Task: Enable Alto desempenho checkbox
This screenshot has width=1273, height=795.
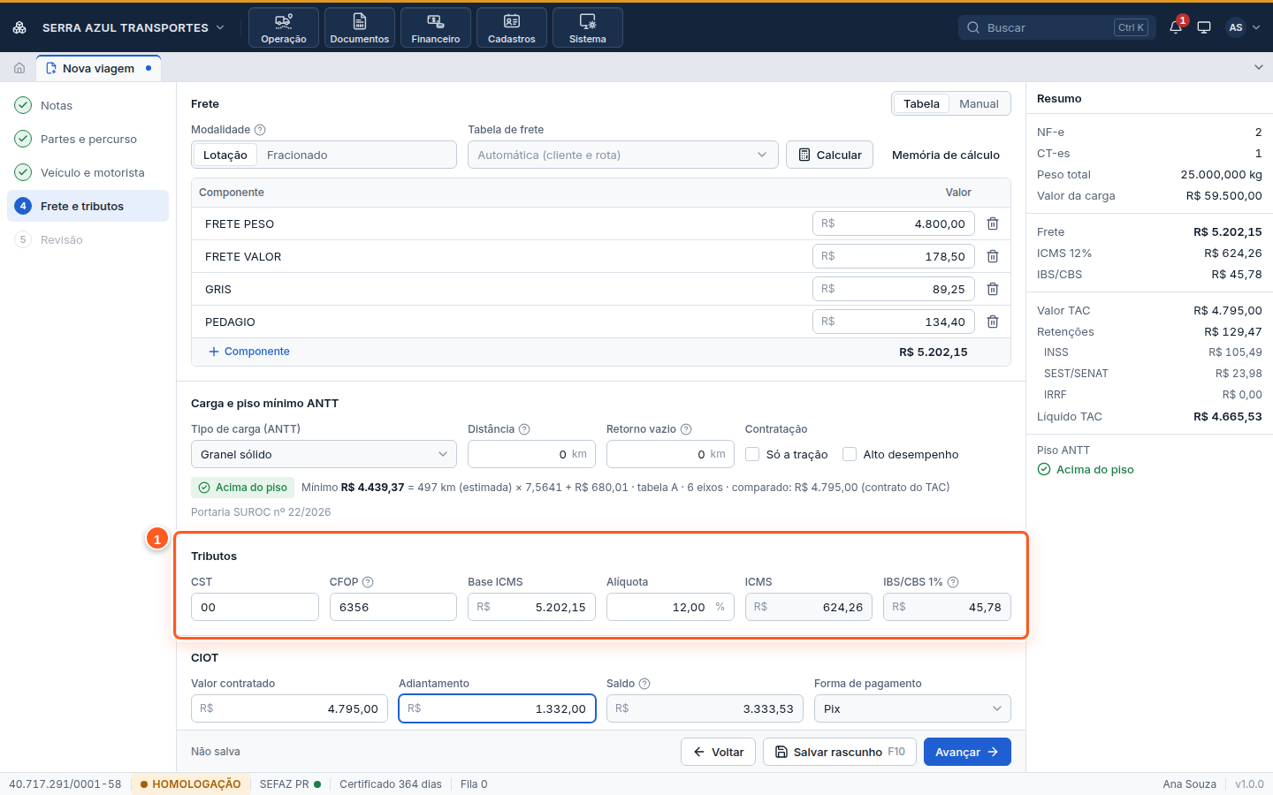Action: [850, 454]
